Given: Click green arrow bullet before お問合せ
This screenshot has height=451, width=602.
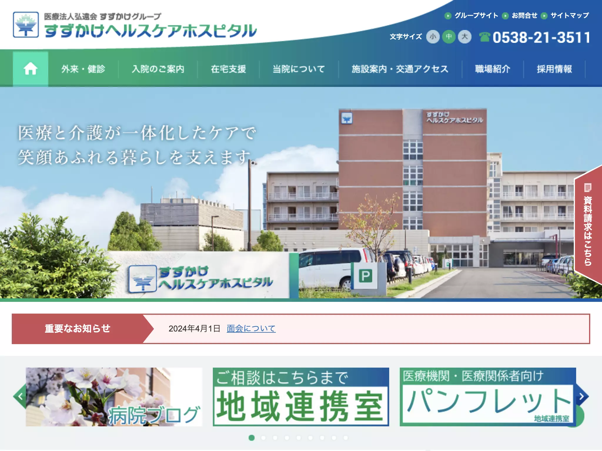Looking at the screenshot, I should tap(505, 16).
